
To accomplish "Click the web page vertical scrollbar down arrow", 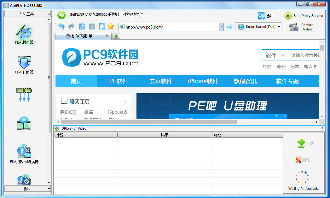I will (322, 116).
